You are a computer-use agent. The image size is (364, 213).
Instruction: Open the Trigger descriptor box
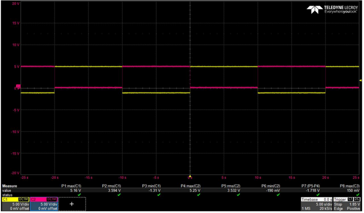pyautogui.click(x=347, y=204)
